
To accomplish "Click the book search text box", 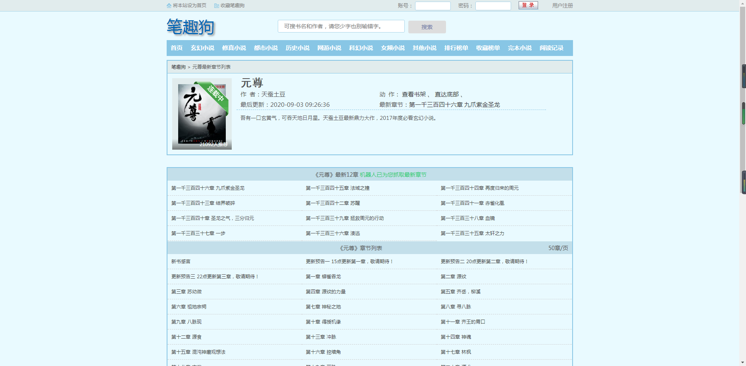I will click(341, 26).
